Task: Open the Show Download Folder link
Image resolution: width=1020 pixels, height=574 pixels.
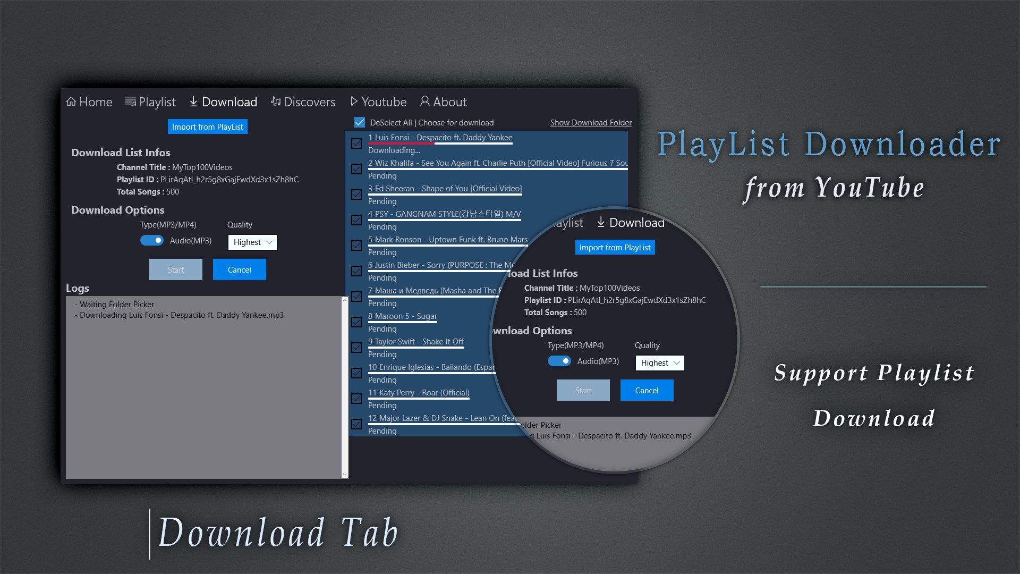Action: pos(591,123)
